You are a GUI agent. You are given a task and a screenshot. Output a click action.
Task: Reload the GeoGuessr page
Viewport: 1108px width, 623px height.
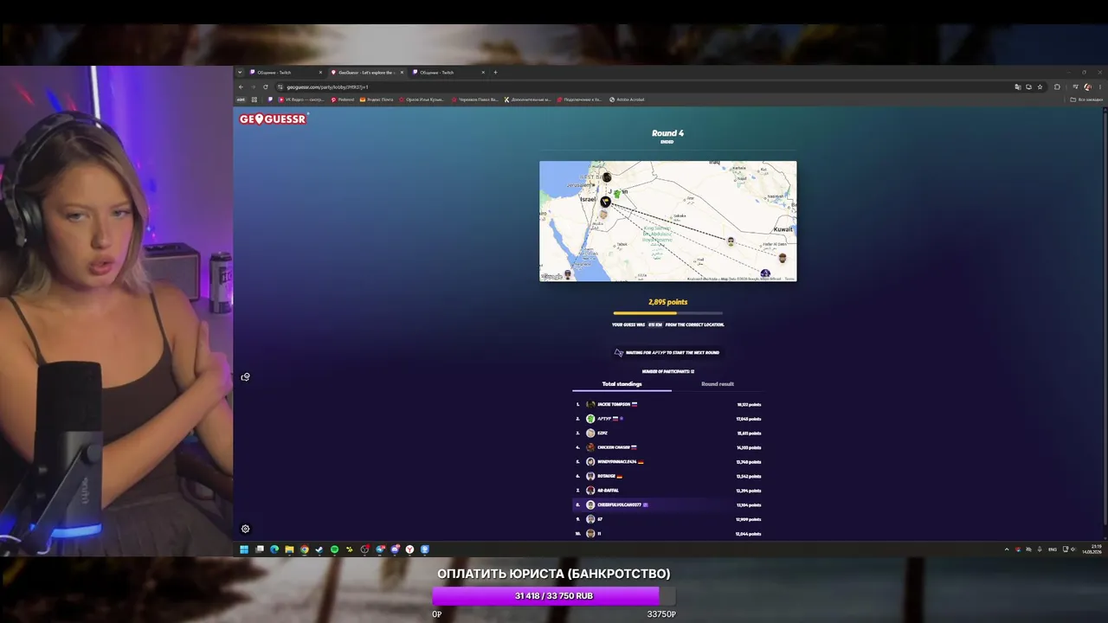pyautogui.click(x=266, y=87)
